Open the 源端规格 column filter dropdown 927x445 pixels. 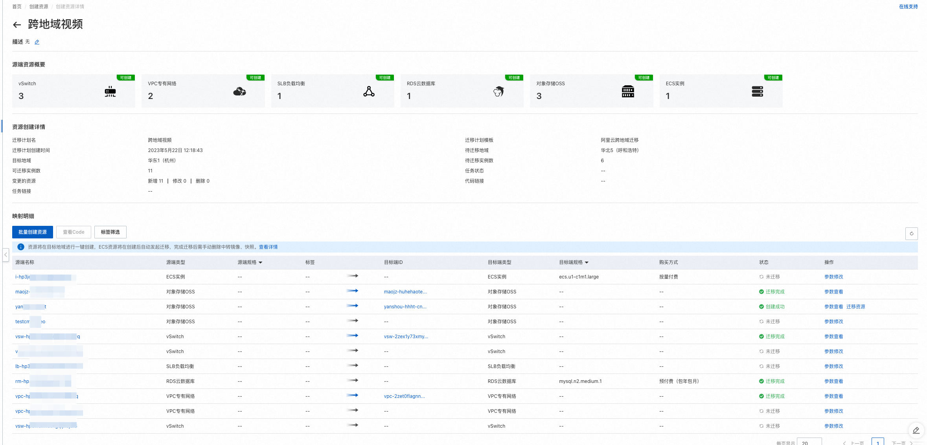coord(260,262)
